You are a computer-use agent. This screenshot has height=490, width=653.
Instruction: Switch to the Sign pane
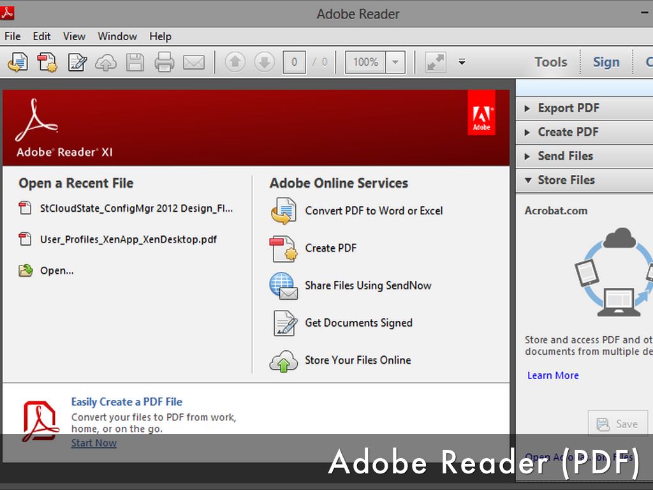(x=606, y=62)
